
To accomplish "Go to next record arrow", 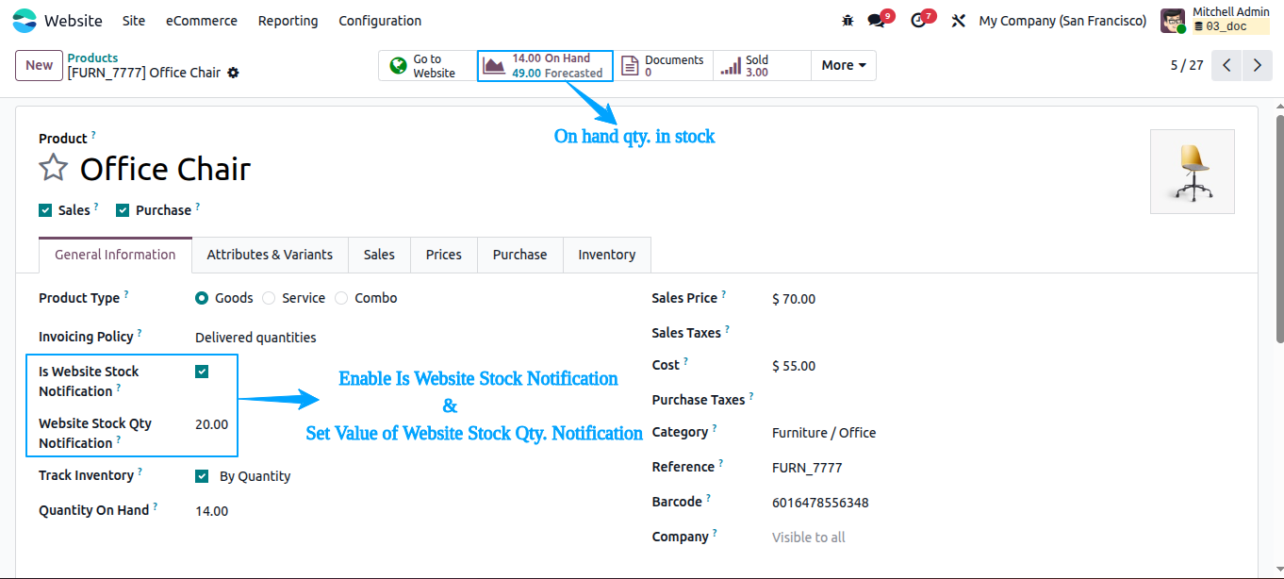I will 1258,65.
